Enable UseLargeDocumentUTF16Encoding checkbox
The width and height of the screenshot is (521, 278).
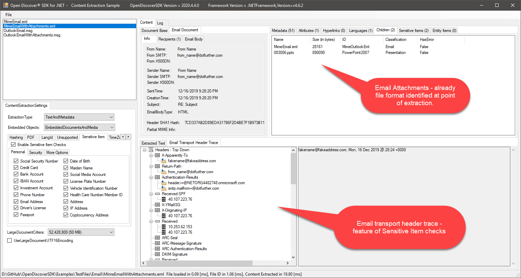tap(10, 241)
